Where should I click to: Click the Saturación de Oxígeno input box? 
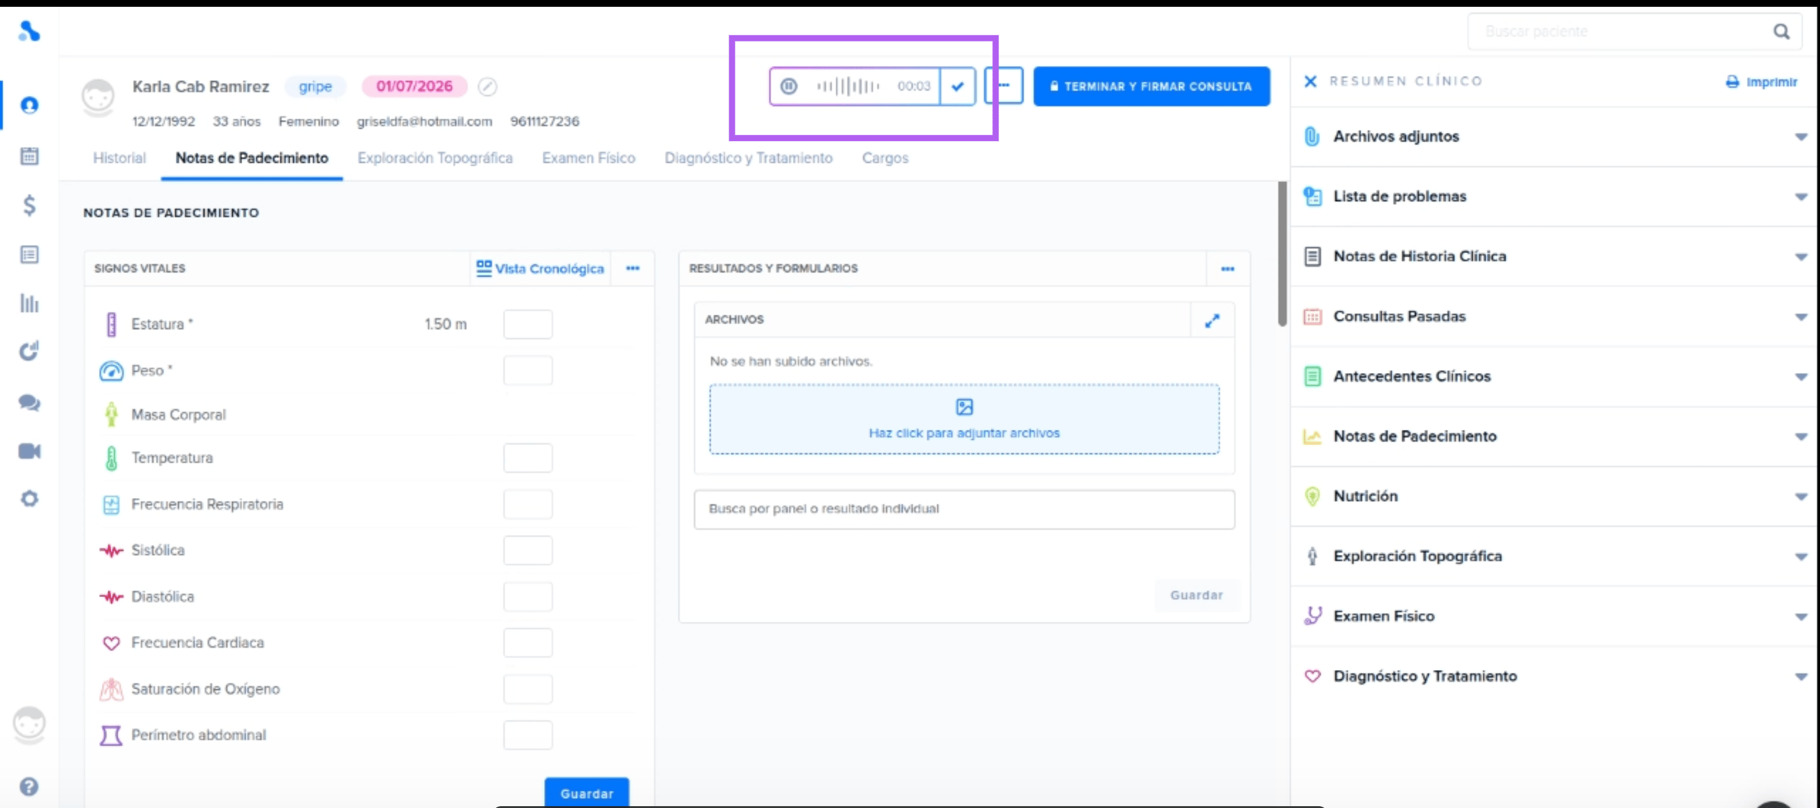[x=528, y=689]
